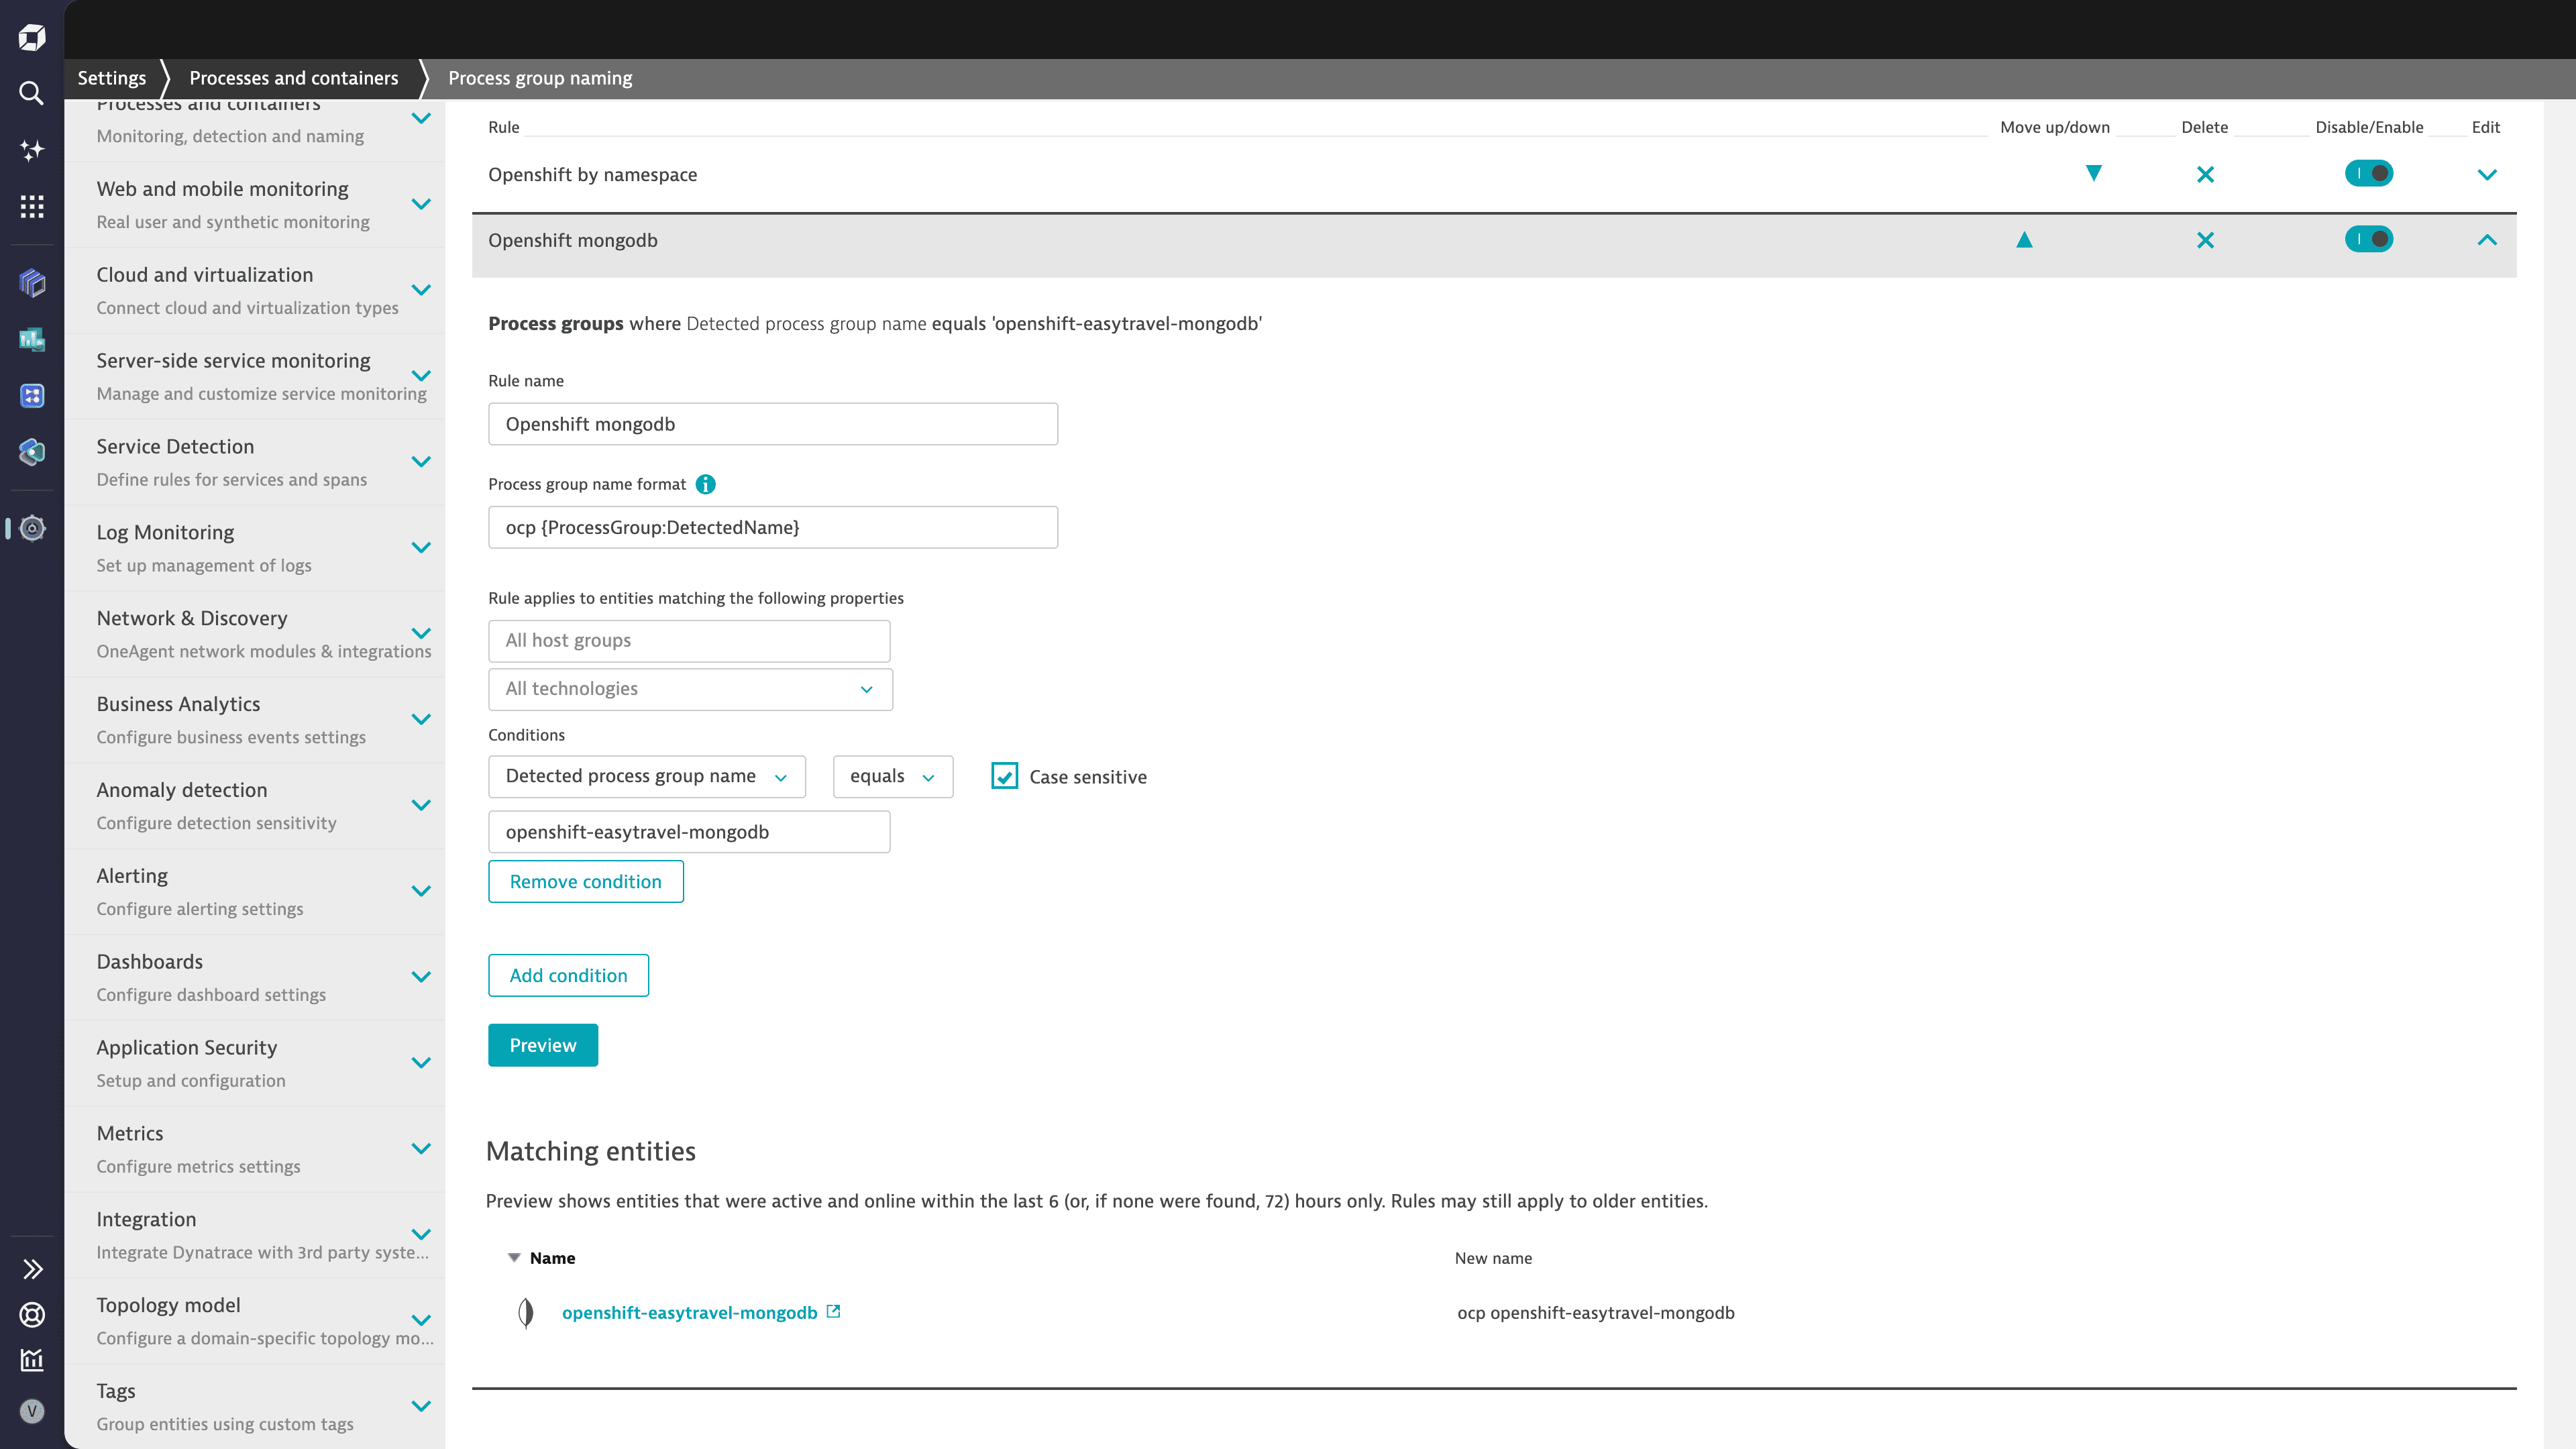Uncheck the Case sensitive checkbox
The image size is (2576, 1449).
pyautogui.click(x=1004, y=776)
